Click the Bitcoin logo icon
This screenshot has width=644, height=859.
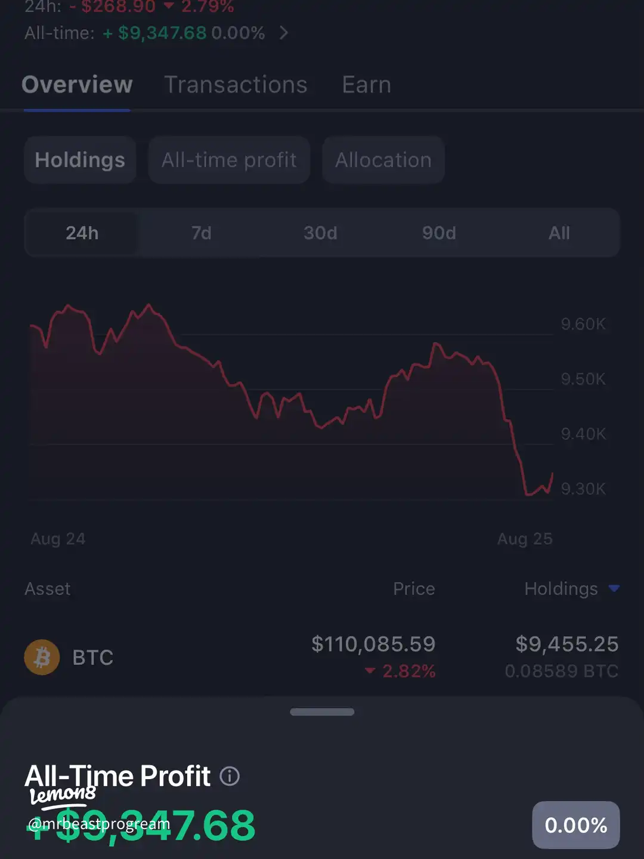point(42,657)
